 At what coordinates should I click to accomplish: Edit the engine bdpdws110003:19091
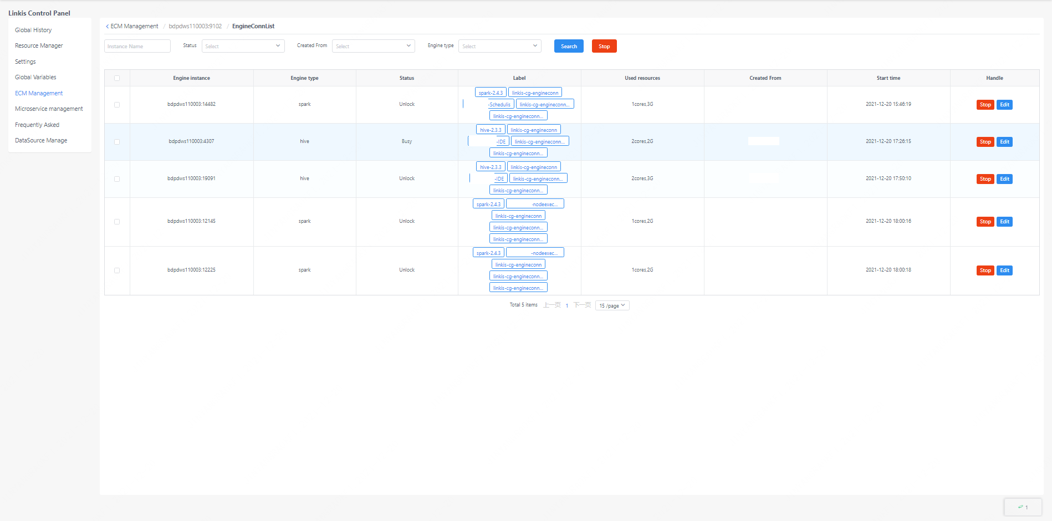(x=1004, y=179)
